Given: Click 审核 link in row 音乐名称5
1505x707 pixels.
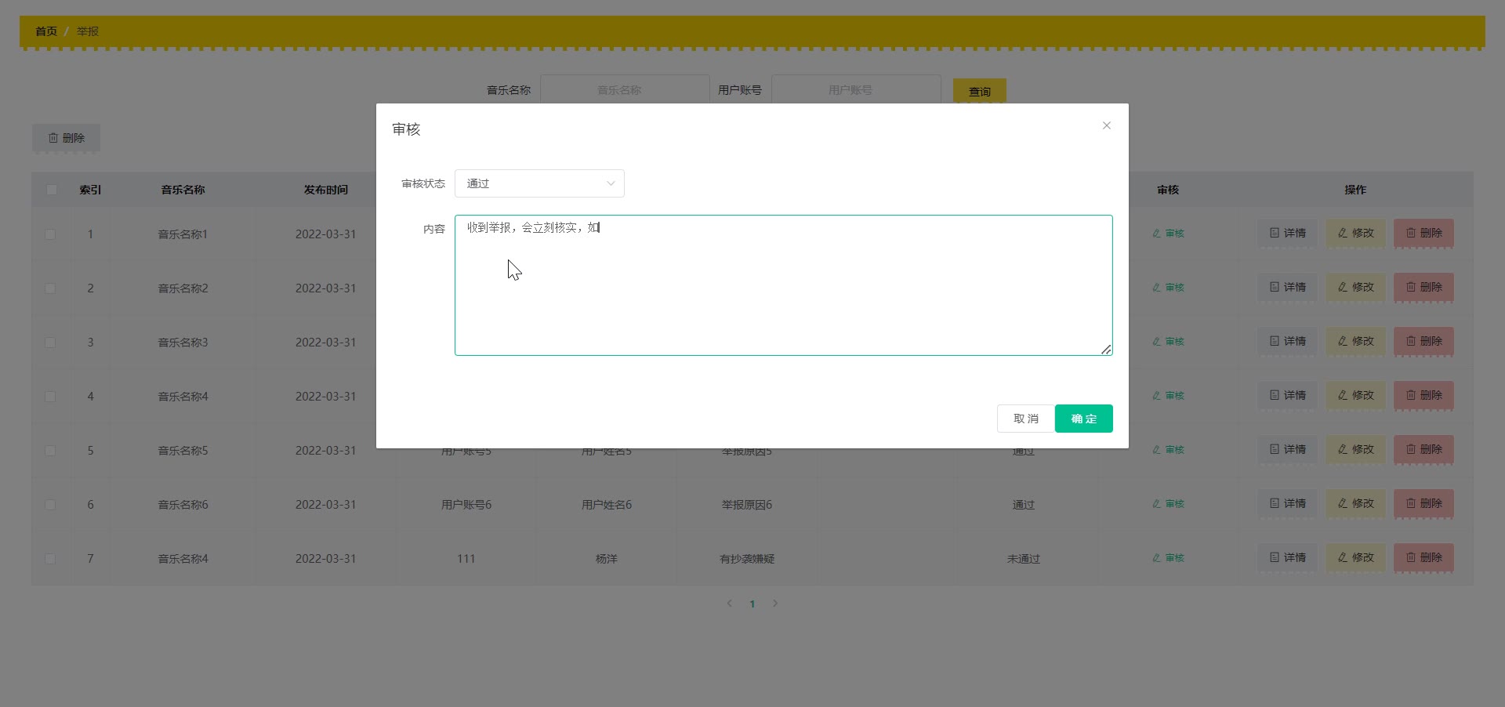Looking at the screenshot, I should (1168, 450).
